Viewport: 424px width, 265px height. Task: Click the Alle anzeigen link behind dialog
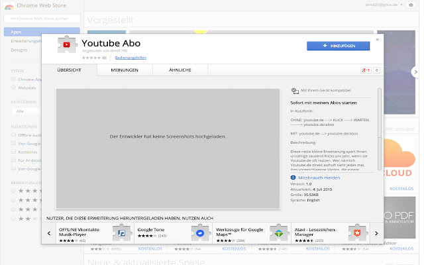[x=400, y=129]
